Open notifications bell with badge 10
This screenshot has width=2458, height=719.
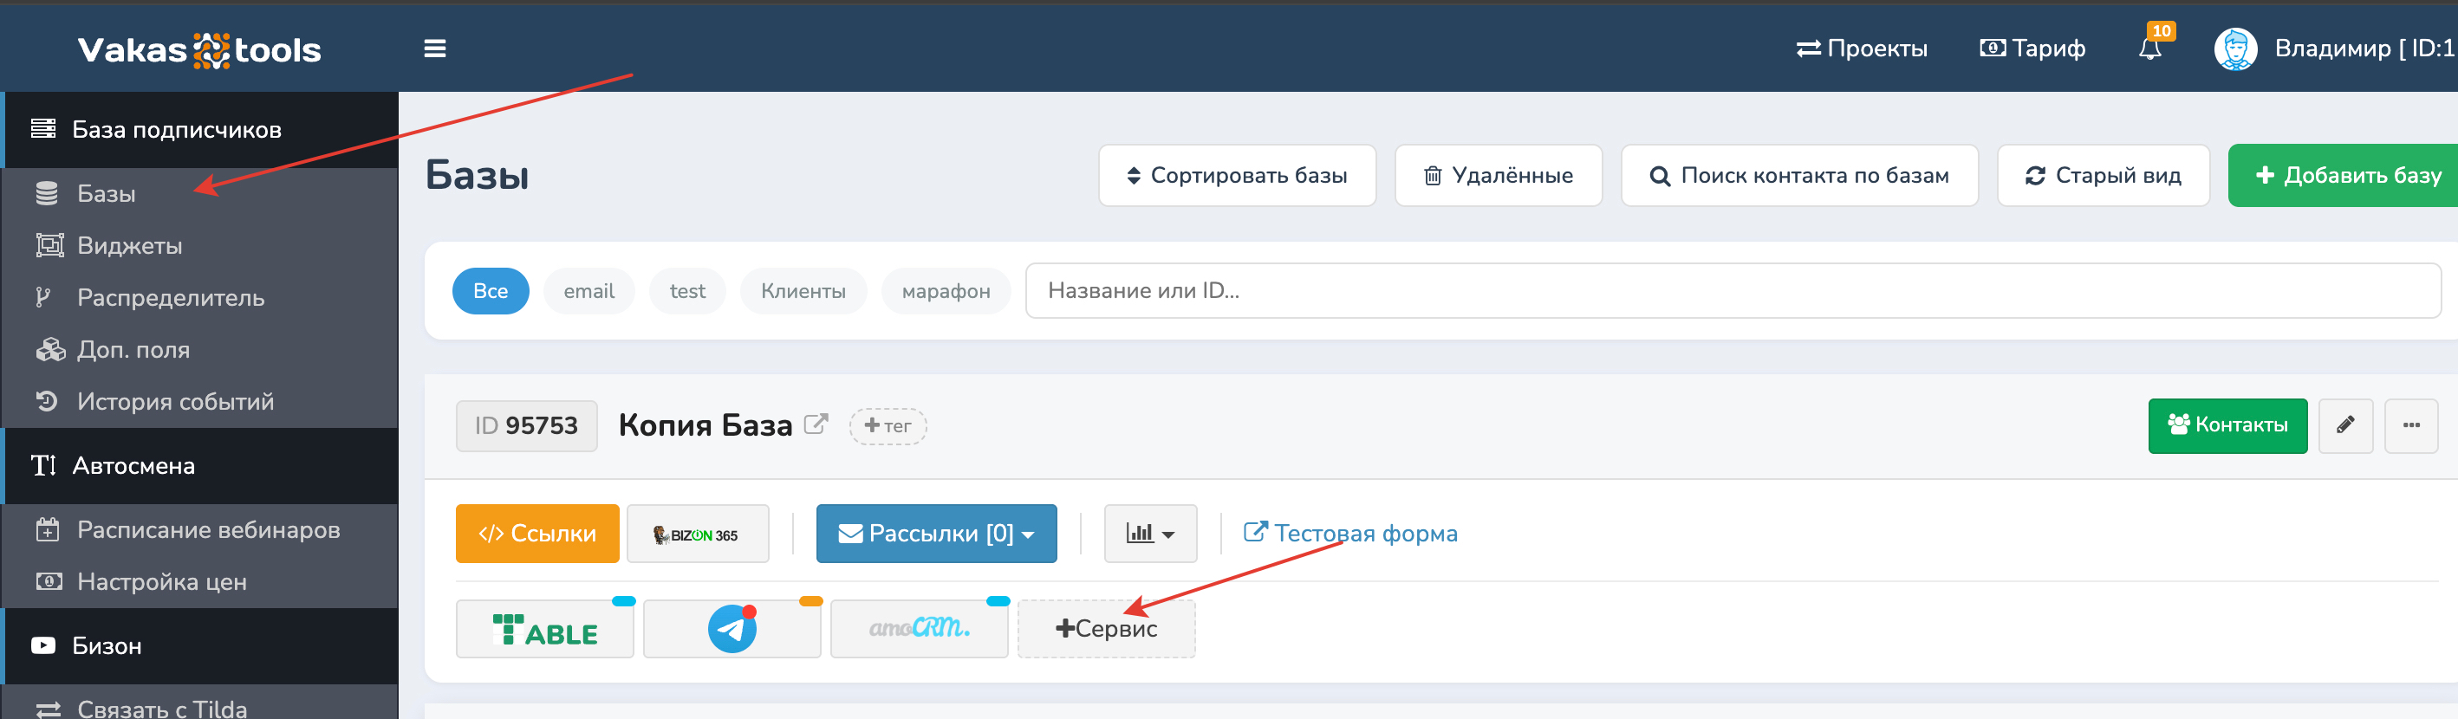pyautogui.click(x=2149, y=48)
